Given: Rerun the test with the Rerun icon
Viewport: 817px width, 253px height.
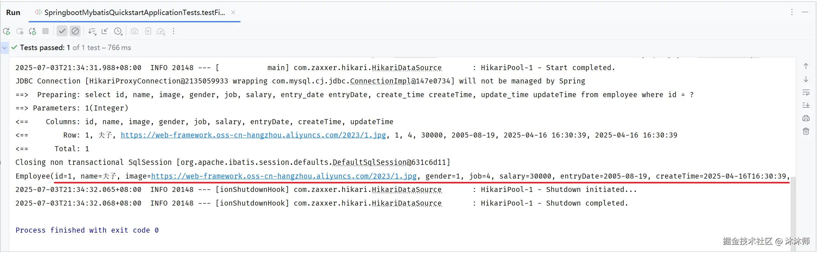Looking at the screenshot, I should click(7, 31).
